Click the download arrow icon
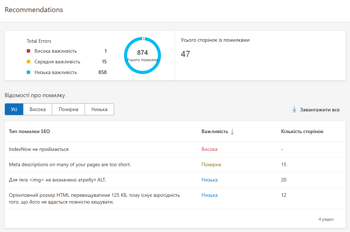 pos(294,110)
